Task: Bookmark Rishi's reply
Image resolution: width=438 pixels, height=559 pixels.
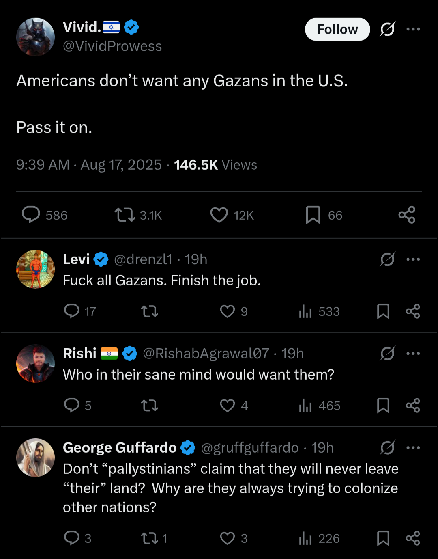Action: 383,406
